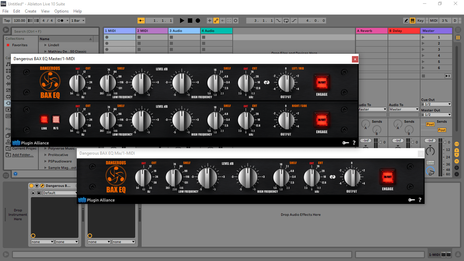The image size is (464, 261).
Task: Click the Solo cue button on Master
Action: pos(430,163)
